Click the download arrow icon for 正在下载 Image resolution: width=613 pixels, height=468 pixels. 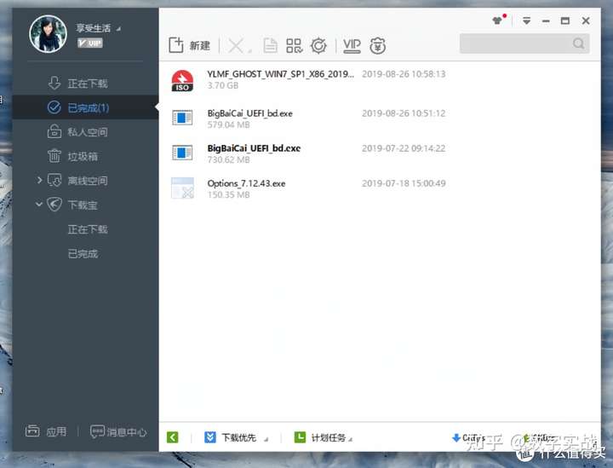click(x=54, y=83)
